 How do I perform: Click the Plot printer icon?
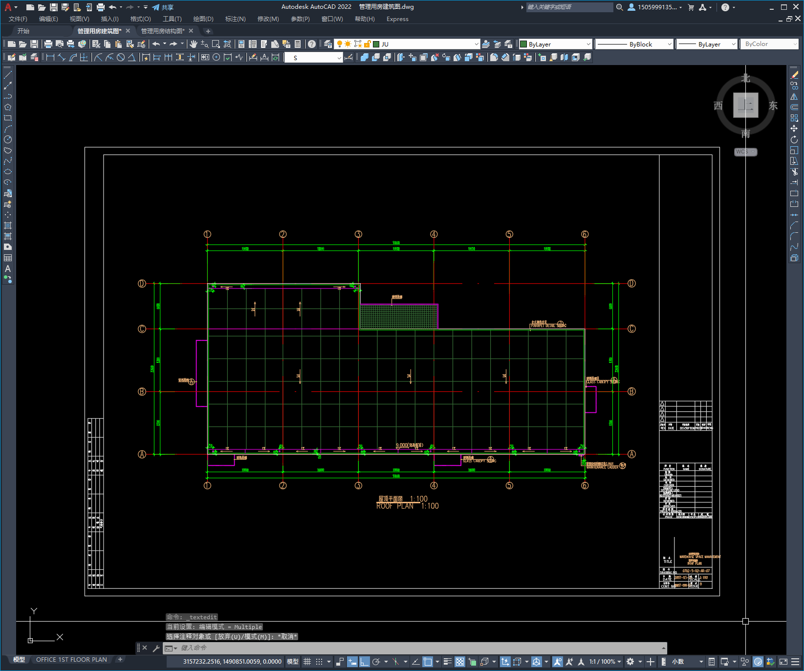point(48,44)
